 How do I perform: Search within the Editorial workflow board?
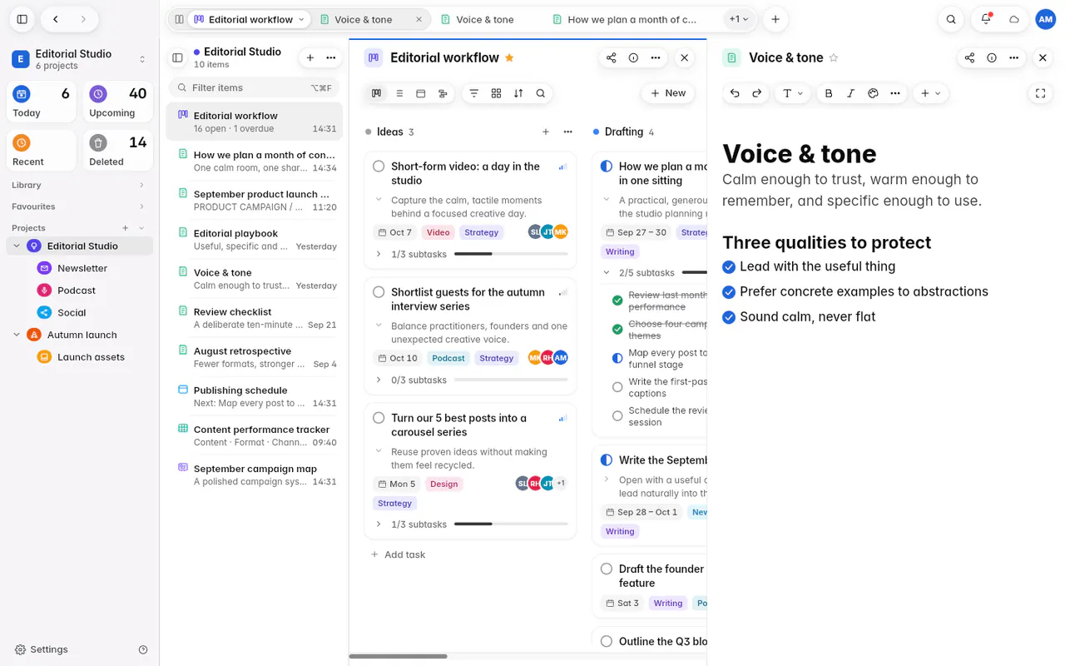pyautogui.click(x=541, y=93)
